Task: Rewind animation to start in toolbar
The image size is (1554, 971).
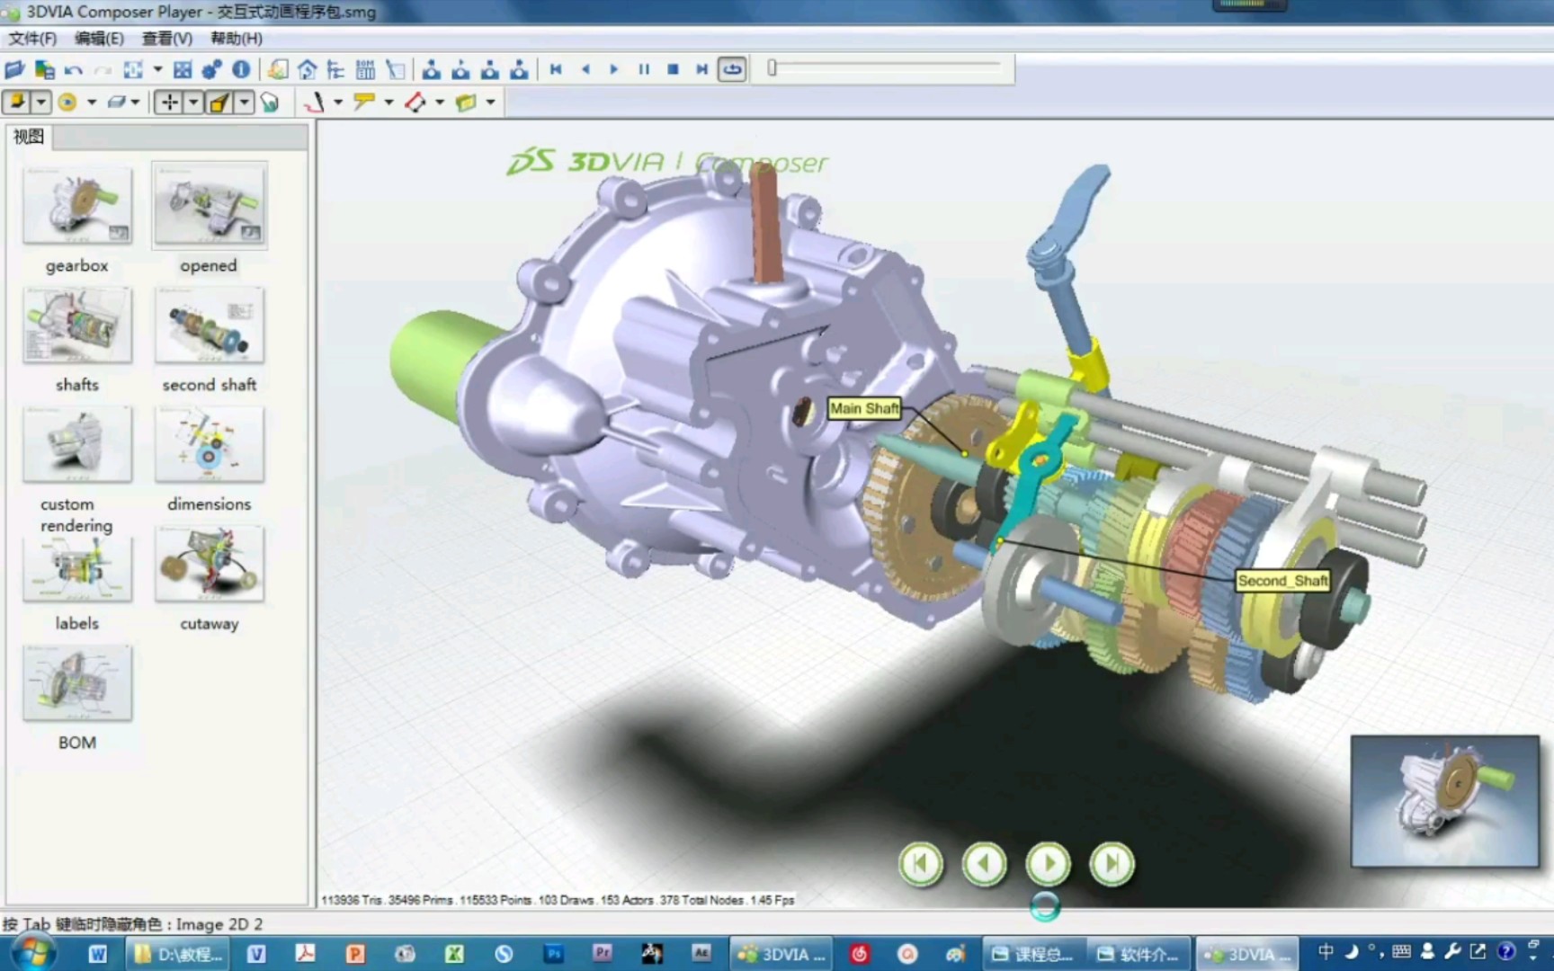Action: tap(556, 69)
